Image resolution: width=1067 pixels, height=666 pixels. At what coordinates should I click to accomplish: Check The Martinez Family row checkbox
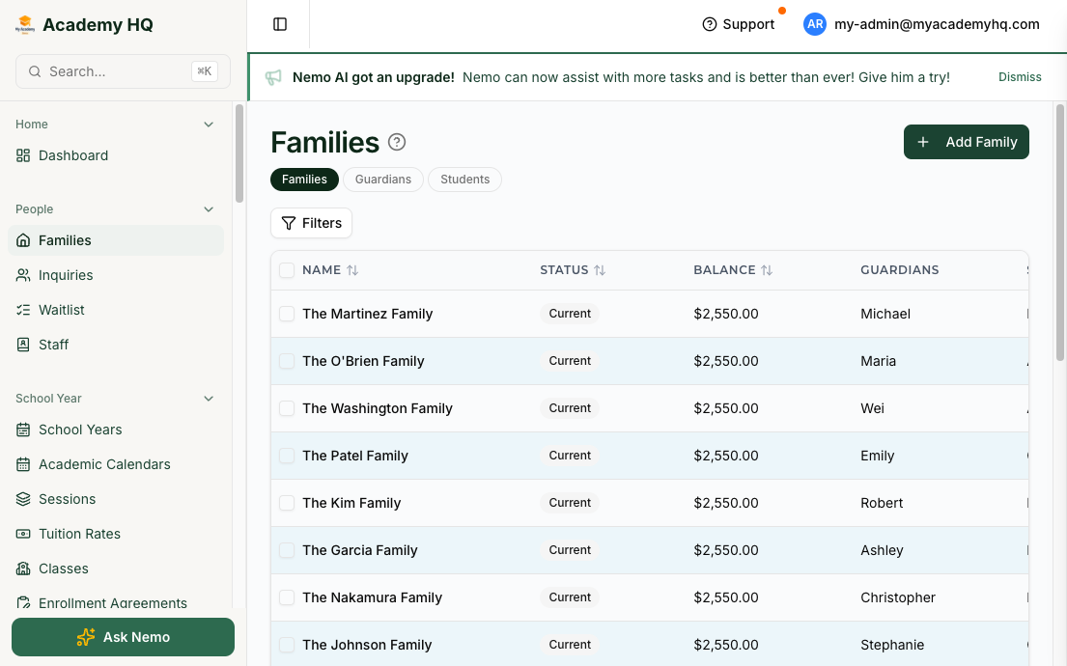click(287, 314)
